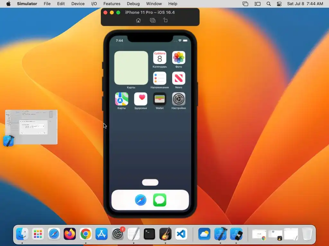Open Launchpad from the macOS Dock
329x246 pixels.
38,234
